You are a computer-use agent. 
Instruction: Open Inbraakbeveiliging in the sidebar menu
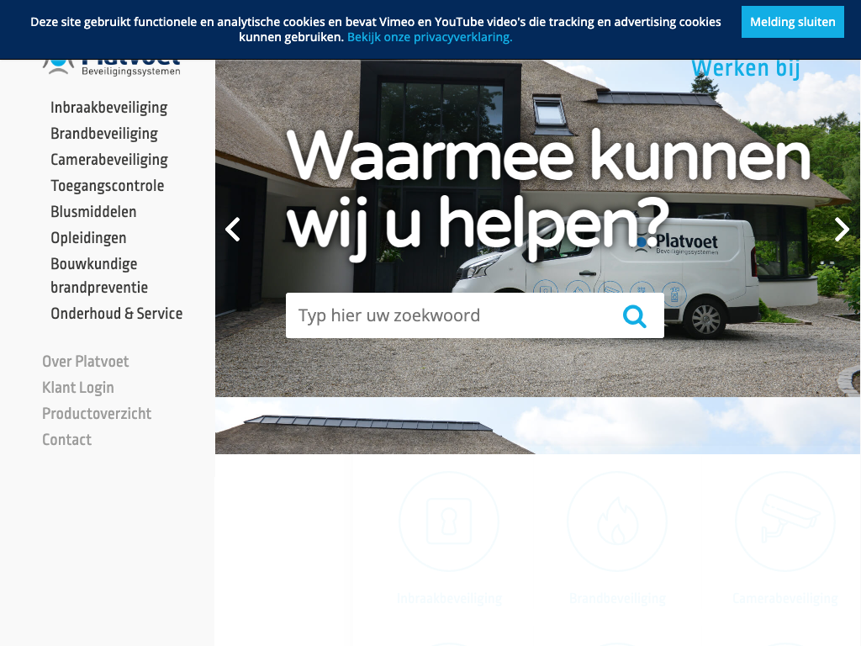pyautogui.click(x=108, y=108)
